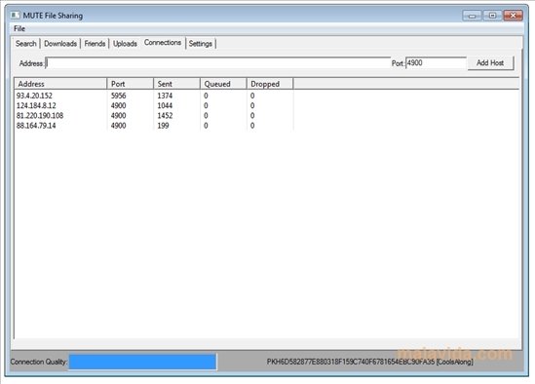
Task: Maximize the MUTE File Sharing window
Action: tap(492, 16)
